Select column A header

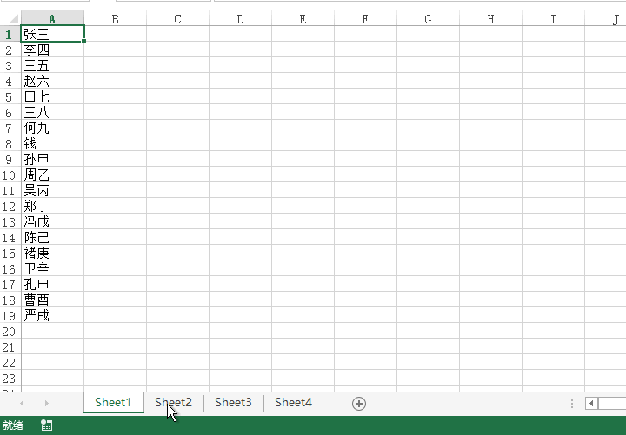tap(52, 19)
